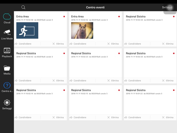177x133 pixels.
Task: Share the Entra Area 10:02:52 event
Action: click(x=78, y=44)
